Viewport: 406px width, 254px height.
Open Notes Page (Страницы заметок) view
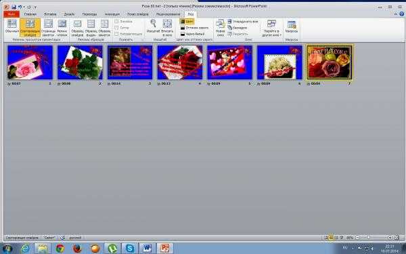pos(49,26)
